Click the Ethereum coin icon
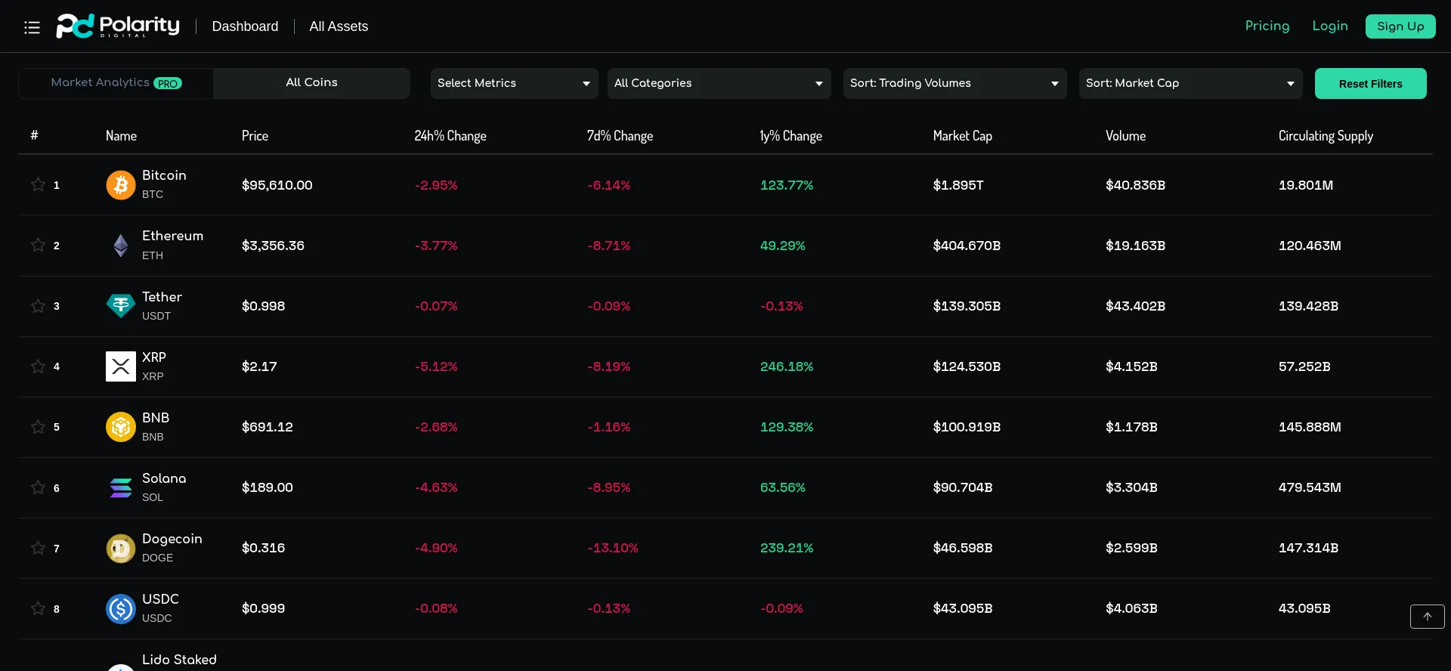This screenshot has height=671, width=1451. (121, 246)
